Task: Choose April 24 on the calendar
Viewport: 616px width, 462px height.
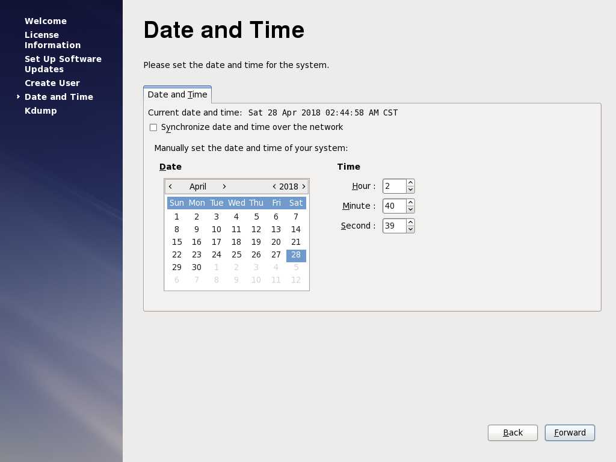Action: pos(217,255)
